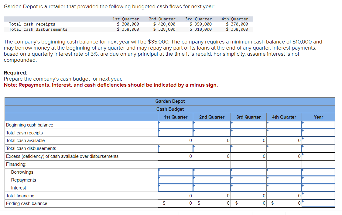This screenshot has width=342, height=215.
Task: Click the Total cash available Year cell
Action: point(318,140)
